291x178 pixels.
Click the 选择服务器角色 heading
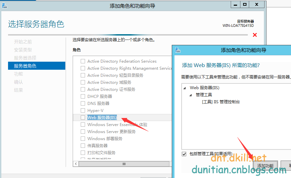pos(36,24)
